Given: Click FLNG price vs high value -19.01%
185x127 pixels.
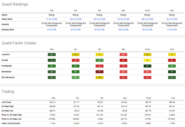Looking at the screenshot, I should coord(147,115).
